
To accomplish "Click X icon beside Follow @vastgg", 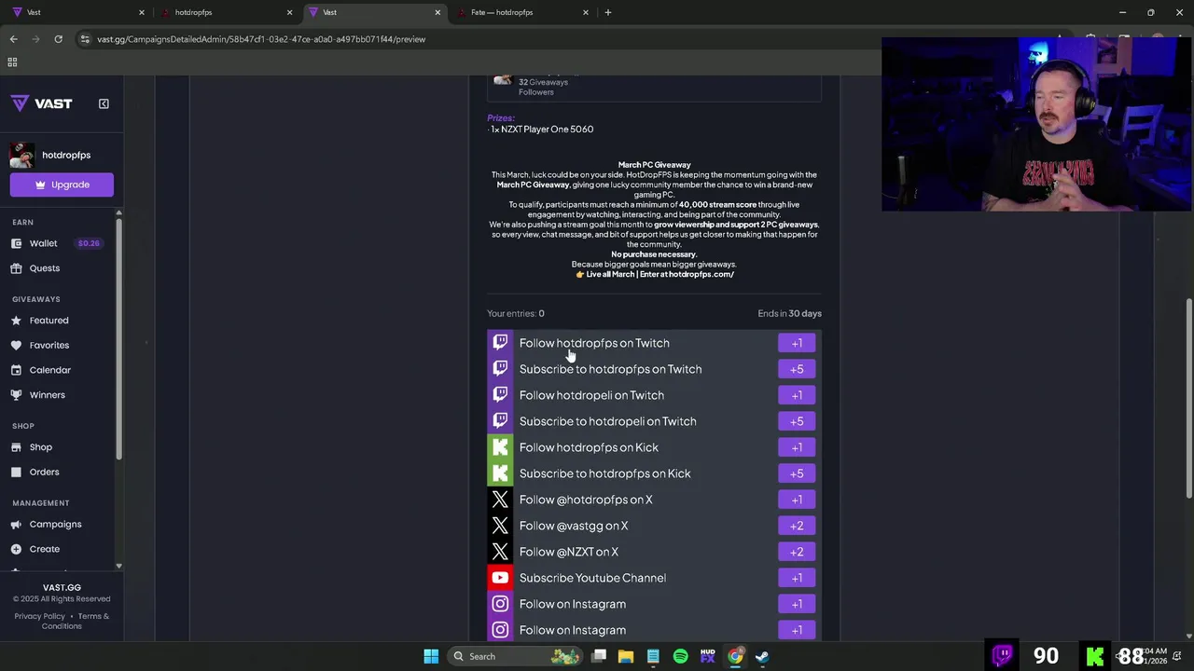I will click(x=500, y=526).
